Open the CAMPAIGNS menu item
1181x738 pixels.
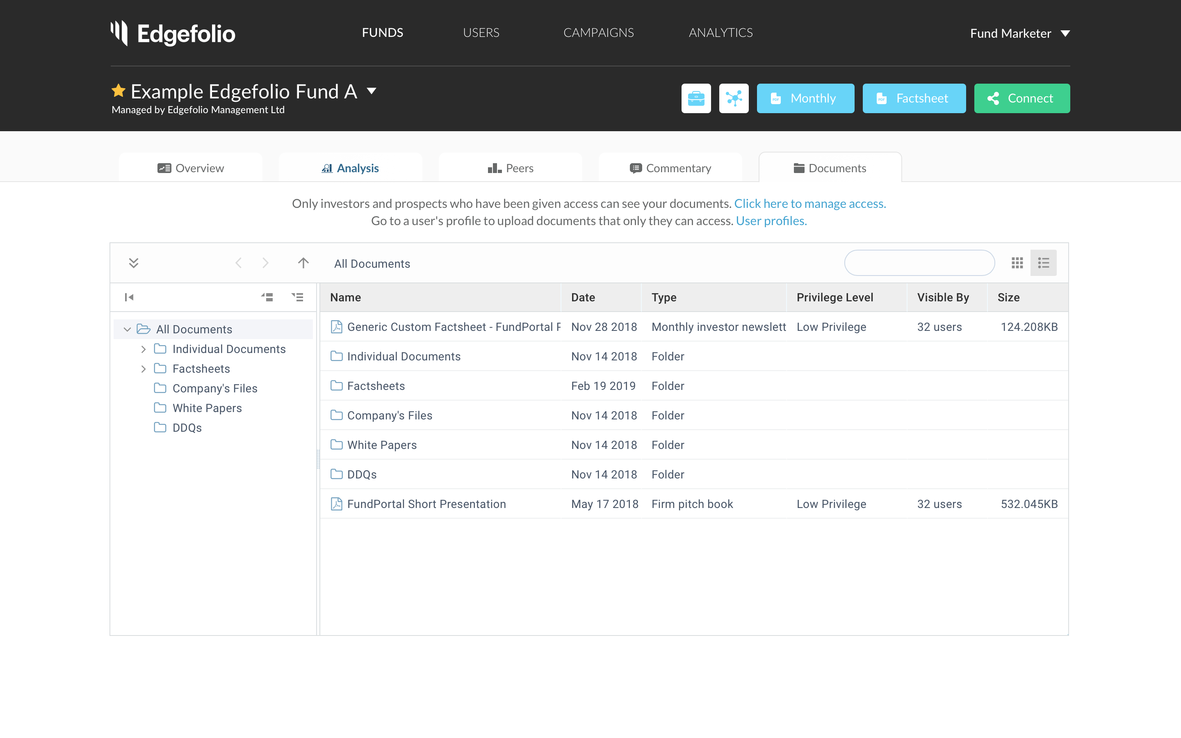coord(598,33)
